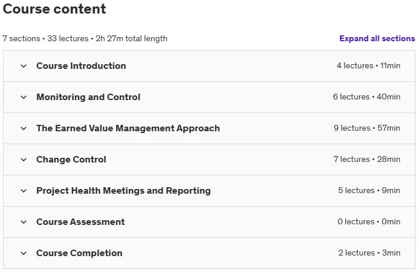Open the Course Introduction section title

[81, 66]
